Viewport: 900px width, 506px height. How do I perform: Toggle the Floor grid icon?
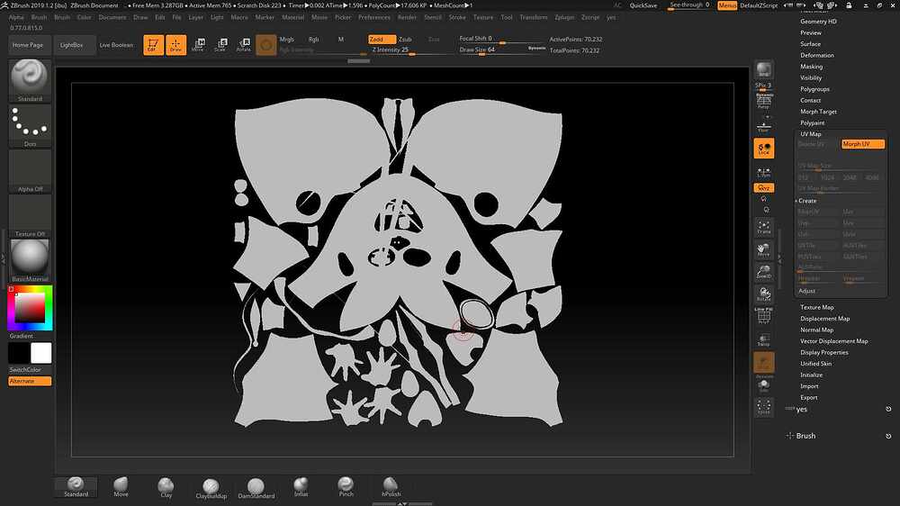point(763,126)
